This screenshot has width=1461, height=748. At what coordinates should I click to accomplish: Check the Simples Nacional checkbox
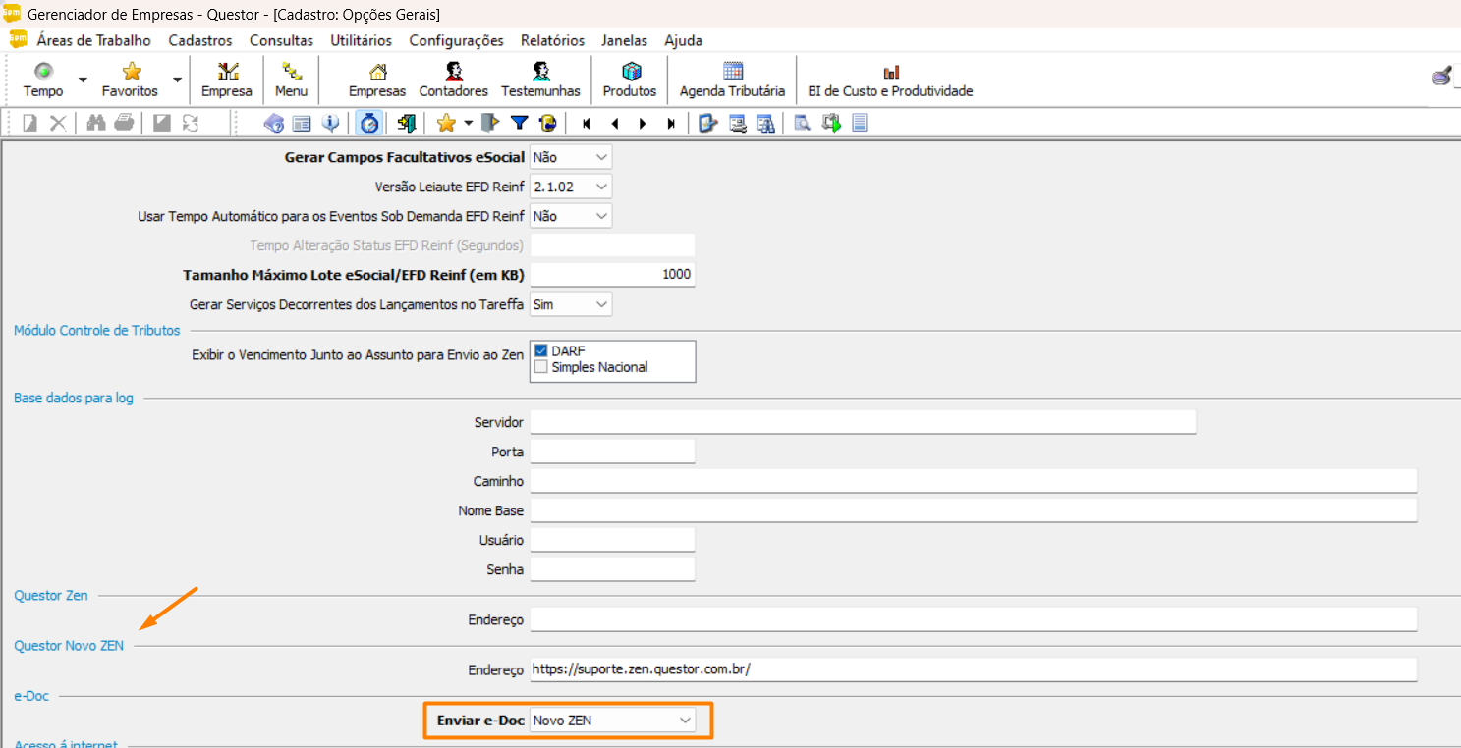click(x=540, y=367)
